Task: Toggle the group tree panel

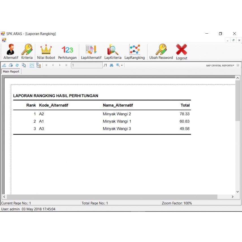Action: click(x=38, y=65)
